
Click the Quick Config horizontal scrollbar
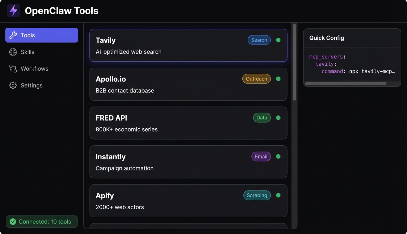(x=345, y=84)
